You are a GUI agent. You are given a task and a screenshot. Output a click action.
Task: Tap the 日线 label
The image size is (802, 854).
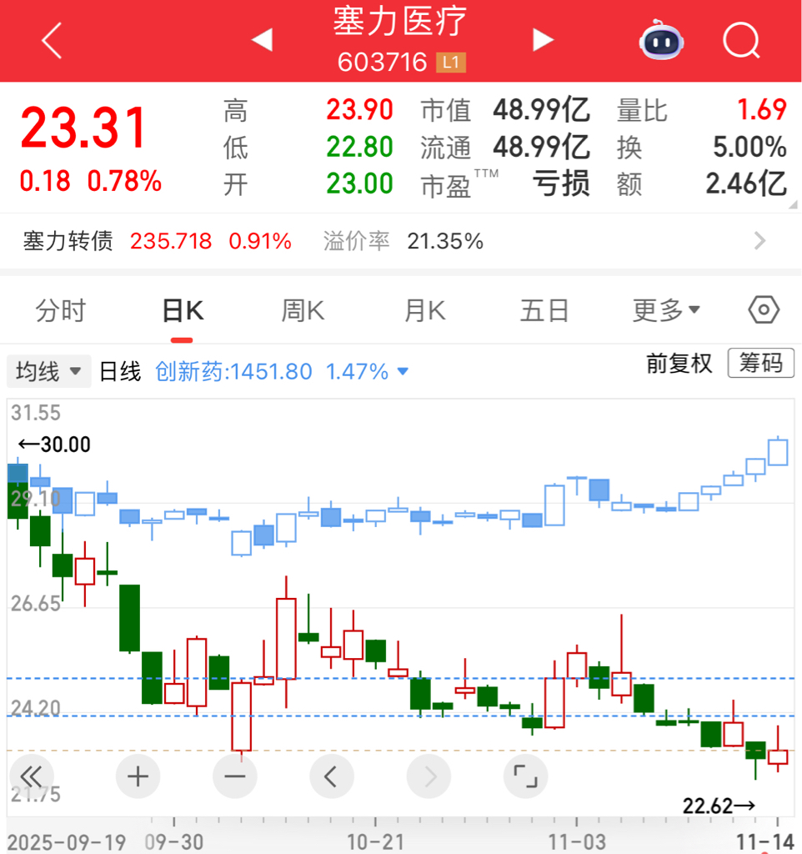120,371
